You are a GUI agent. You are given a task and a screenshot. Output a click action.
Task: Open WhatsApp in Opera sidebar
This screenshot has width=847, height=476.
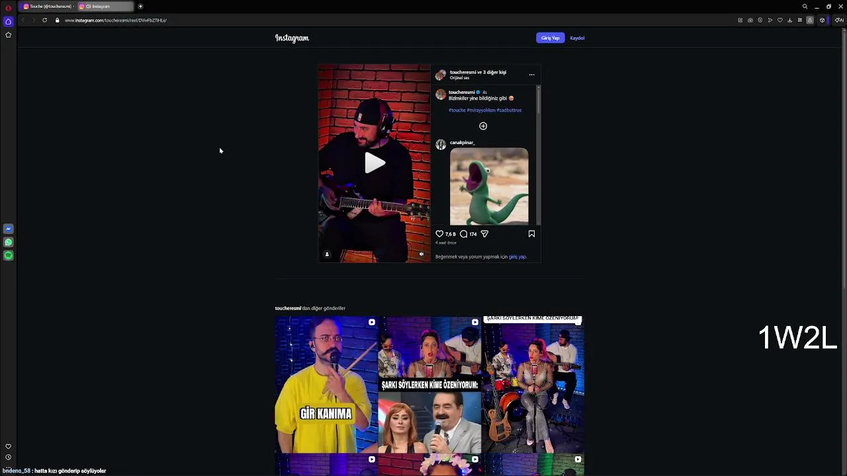pos(9,243)
